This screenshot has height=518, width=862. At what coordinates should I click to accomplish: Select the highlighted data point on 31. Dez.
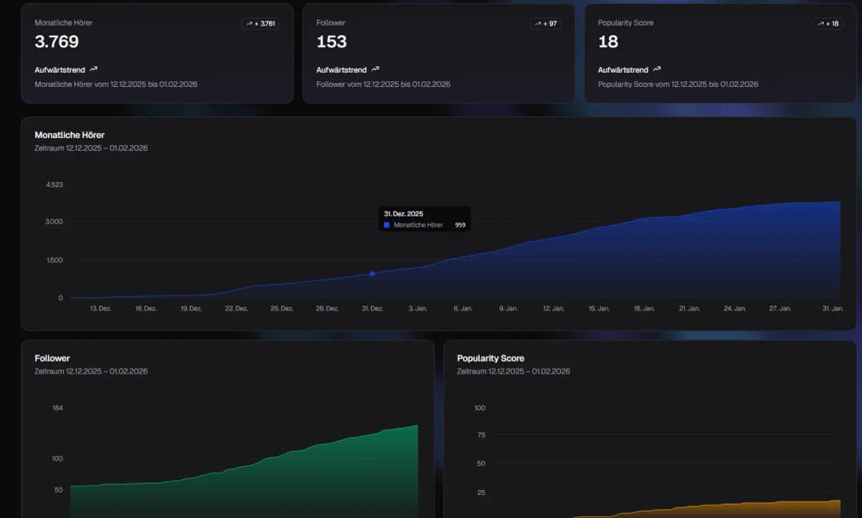372,274
